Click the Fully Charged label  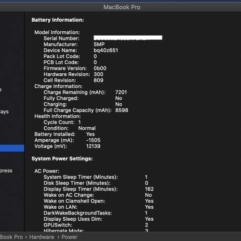[x=61, y=98]
